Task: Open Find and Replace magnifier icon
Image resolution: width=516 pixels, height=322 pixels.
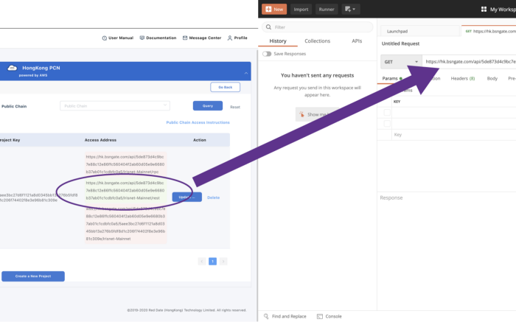Action: pyautogui.click(x=266, y=316)
